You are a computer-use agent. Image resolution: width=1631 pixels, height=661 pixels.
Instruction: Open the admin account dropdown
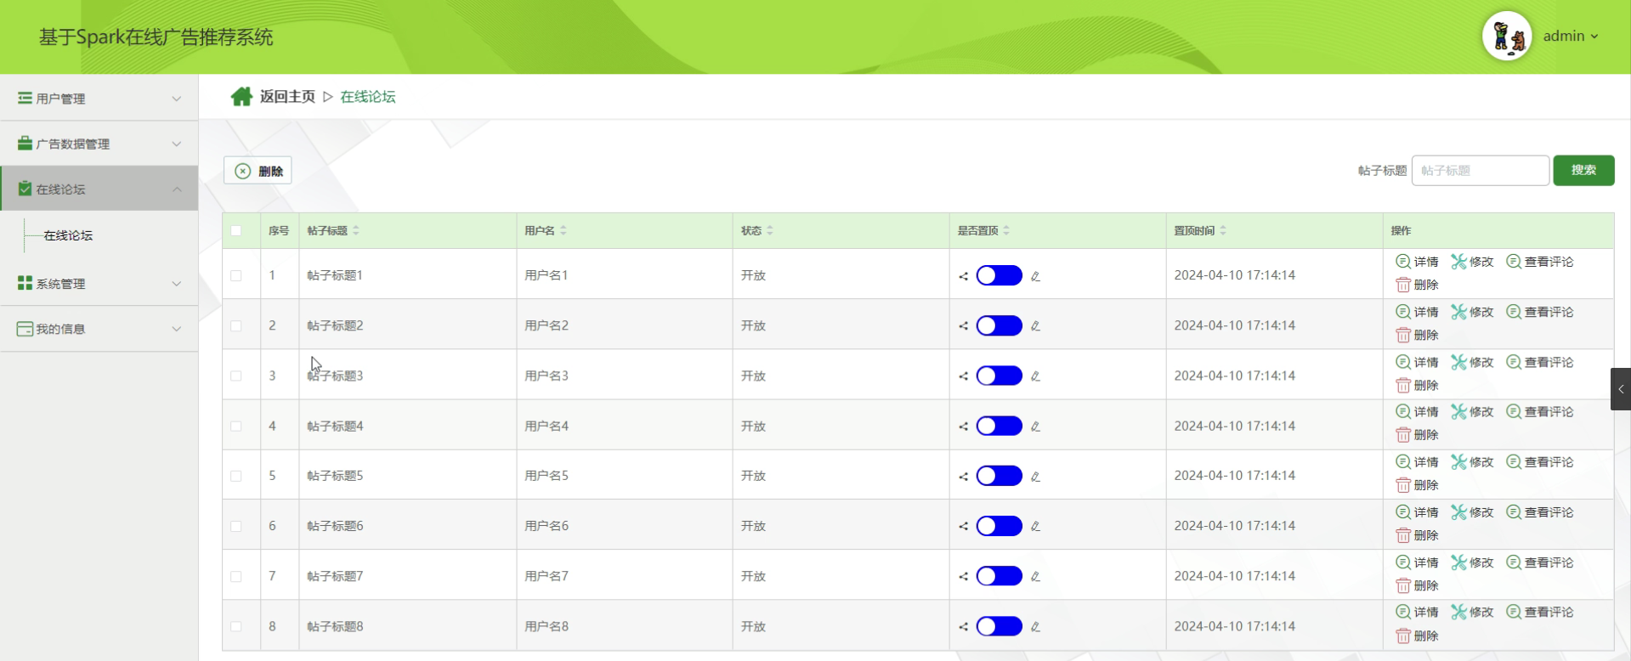coord(1571,36)
